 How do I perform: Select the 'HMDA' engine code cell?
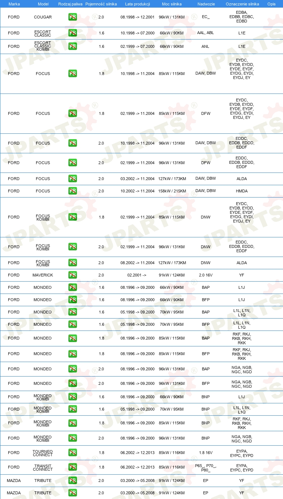pyautogui.click(x=242, y=191)
